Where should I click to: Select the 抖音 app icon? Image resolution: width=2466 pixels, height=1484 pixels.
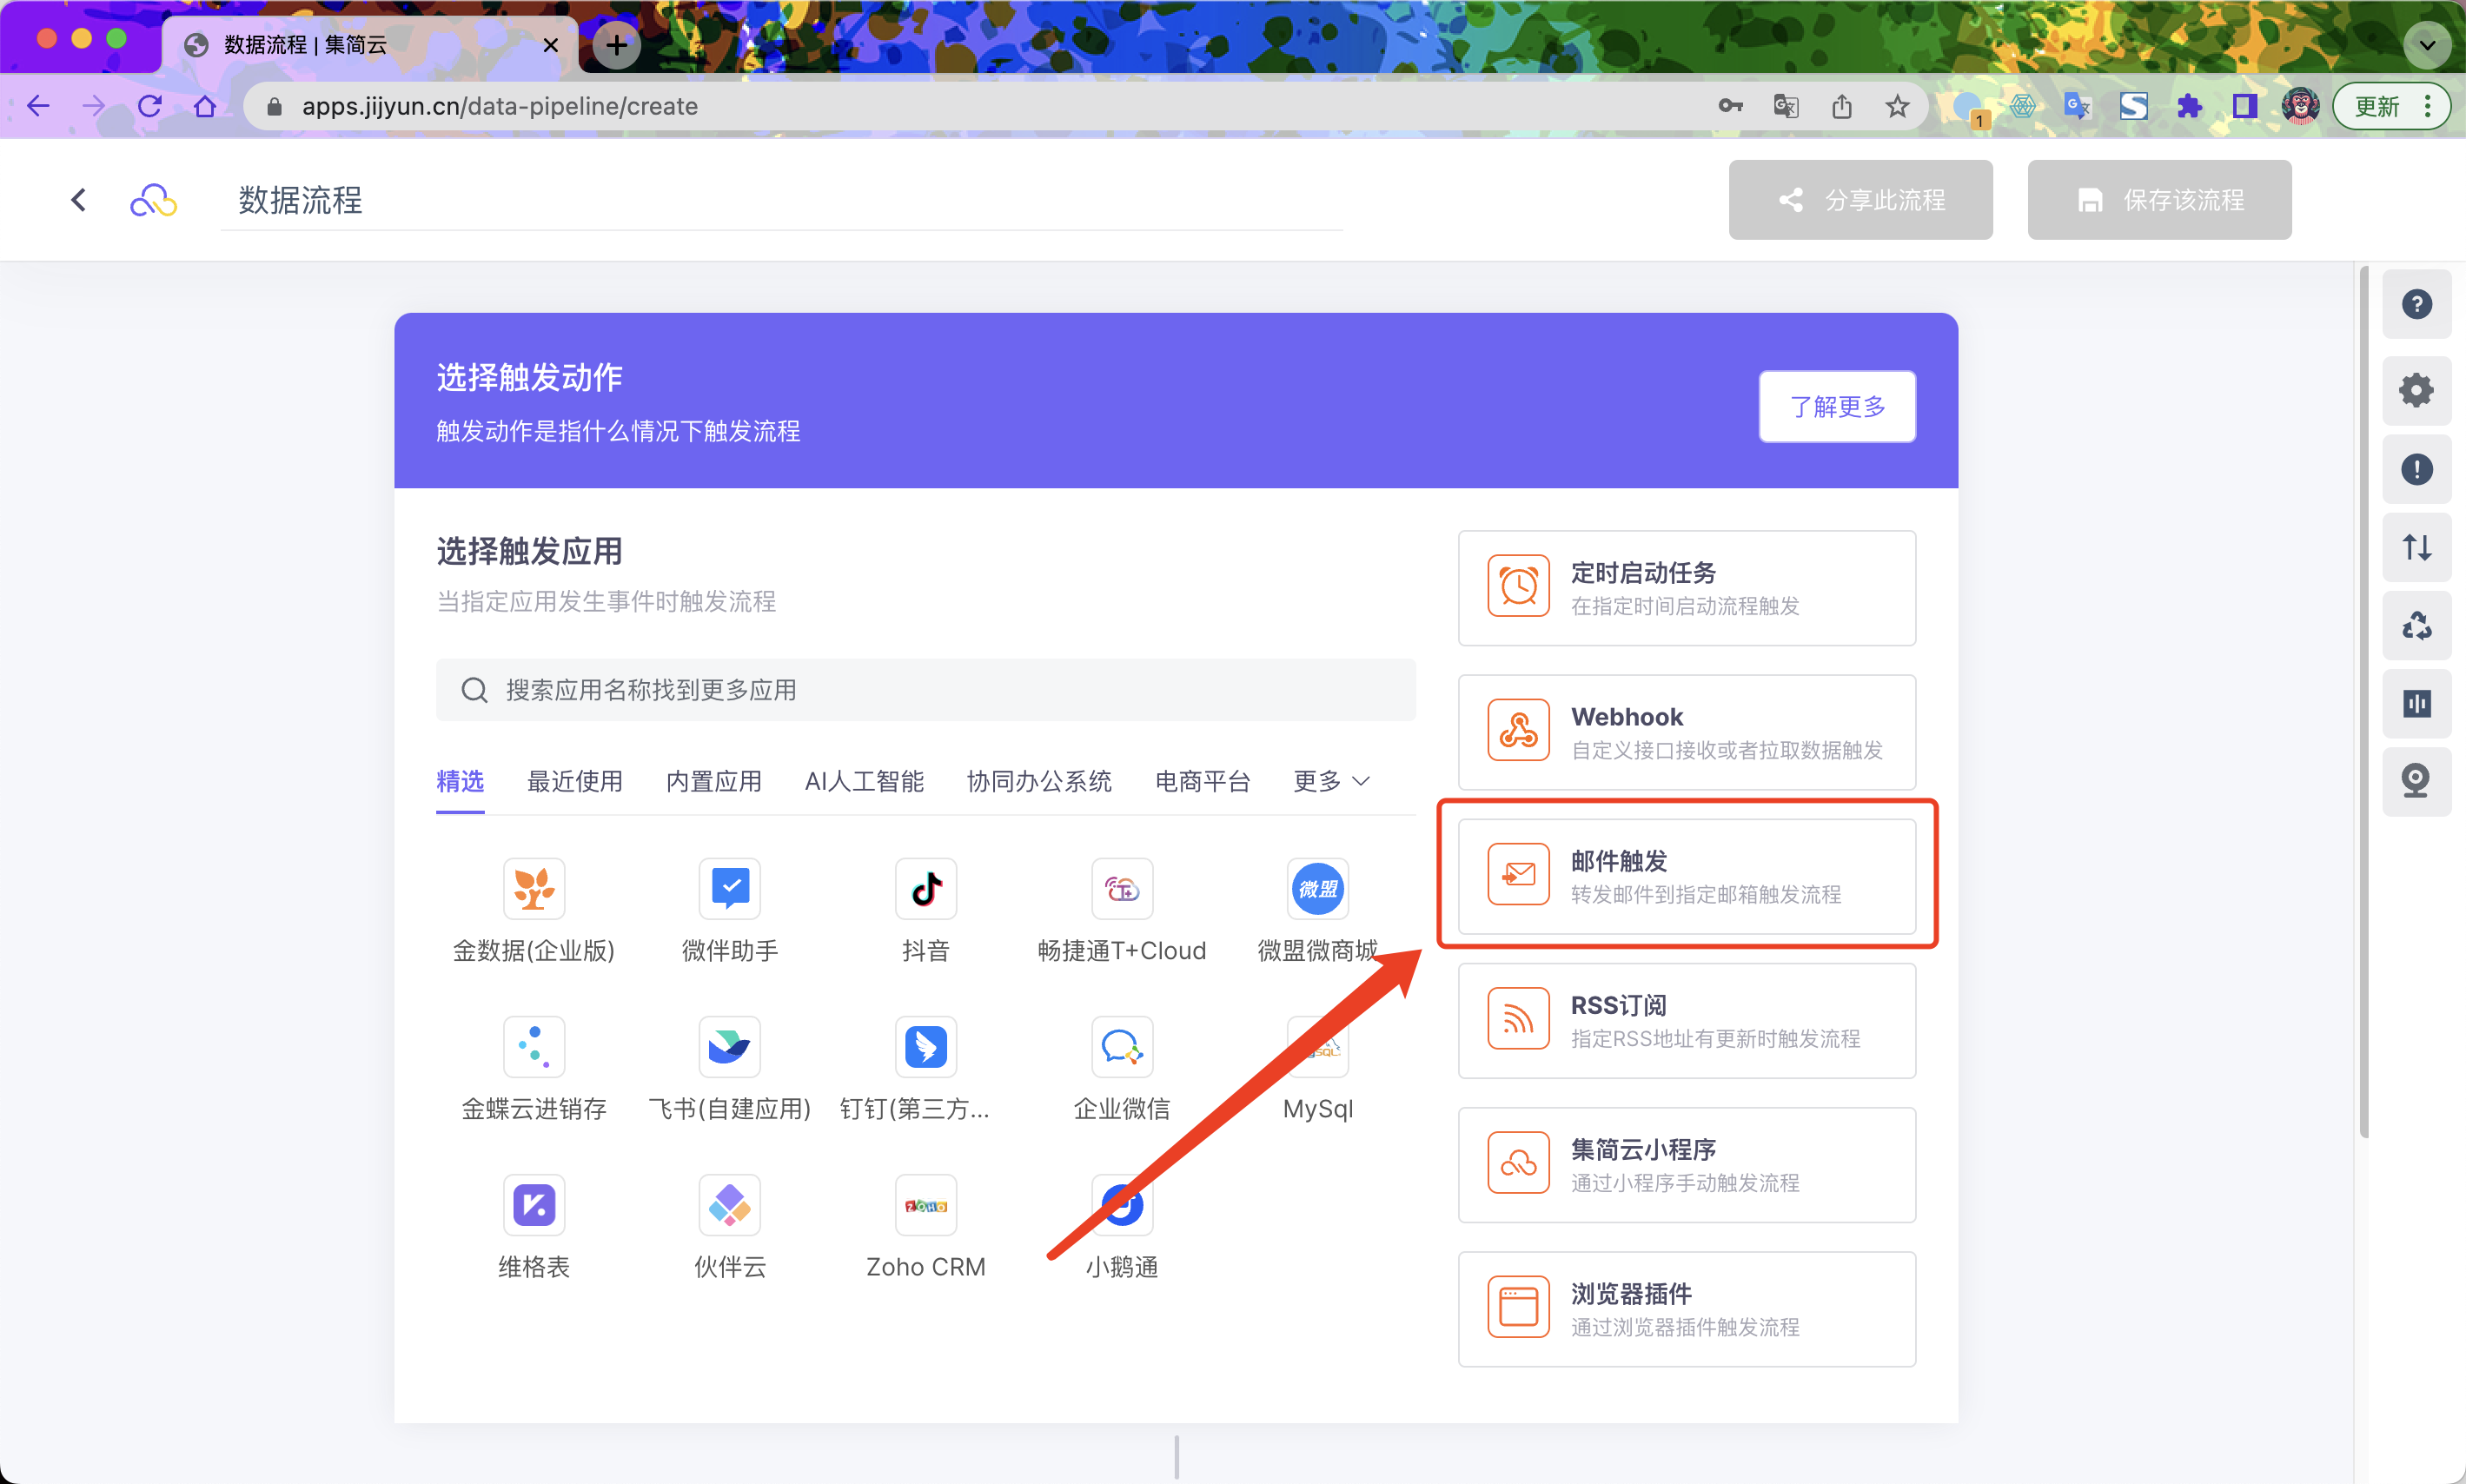click(925, 889)
